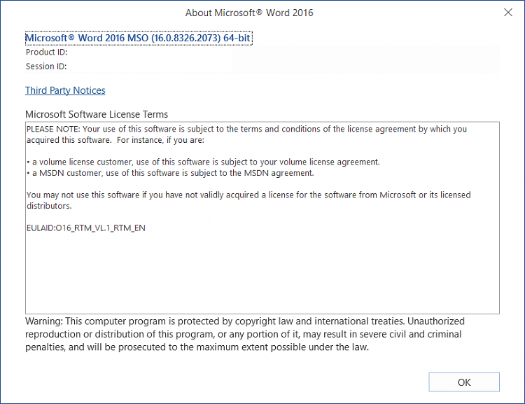Click the Product ID label
The width and height of the screenshot is (525, 404).
(46, 53)
